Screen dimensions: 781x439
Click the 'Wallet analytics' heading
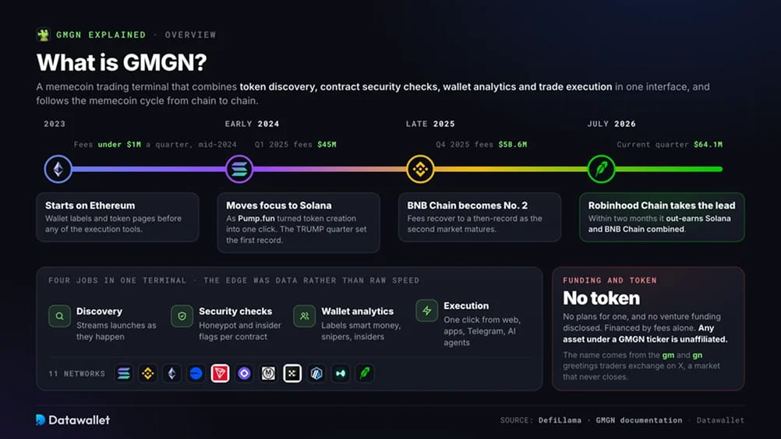click(x=358, y=311)
